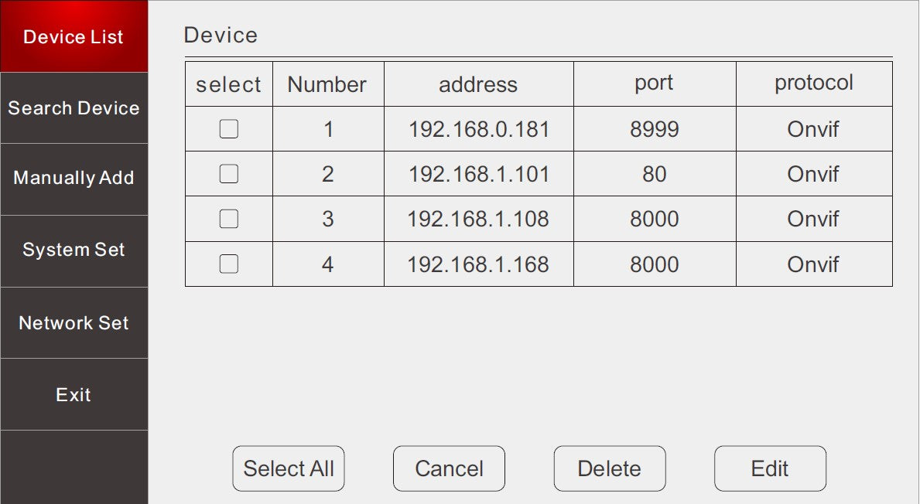Open Network Set settings
920x504 pixels.
74,323
